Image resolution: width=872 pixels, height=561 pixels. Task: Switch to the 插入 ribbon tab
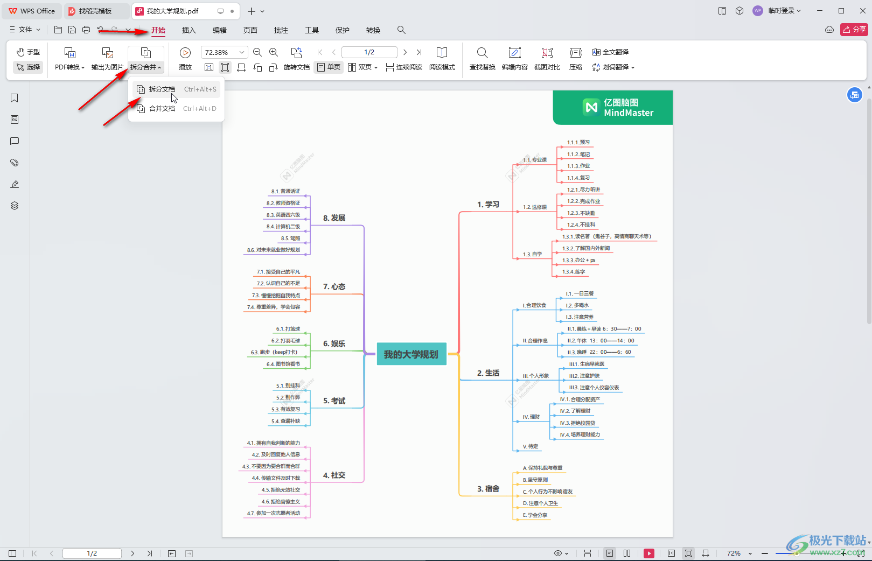[189, 30]
